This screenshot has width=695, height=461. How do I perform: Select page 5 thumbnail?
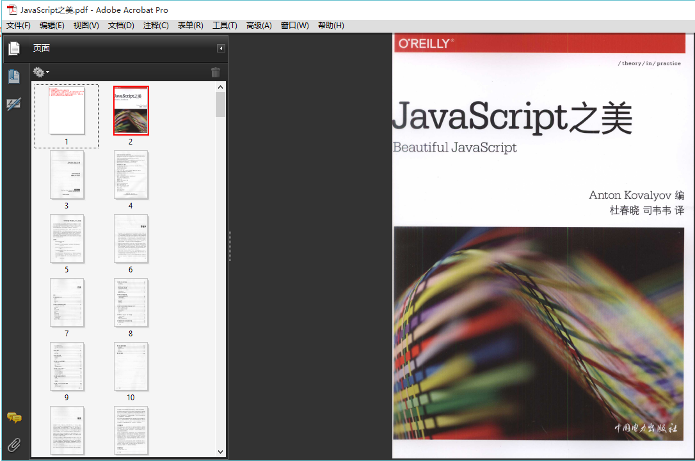coord(67,238)
